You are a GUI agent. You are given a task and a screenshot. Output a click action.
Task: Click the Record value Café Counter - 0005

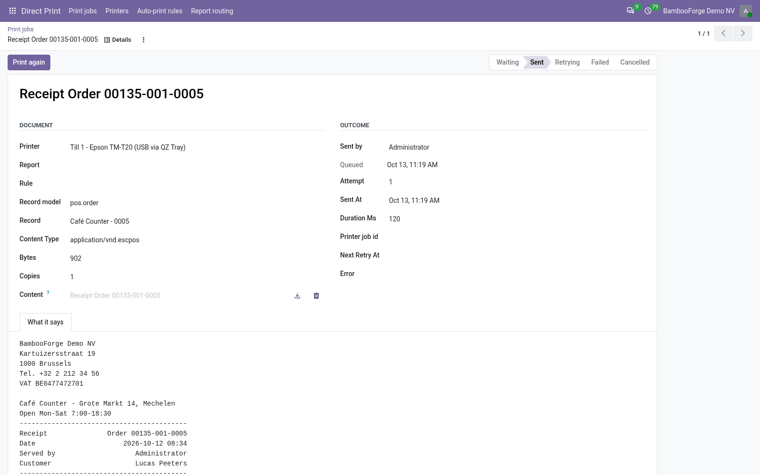100,221
